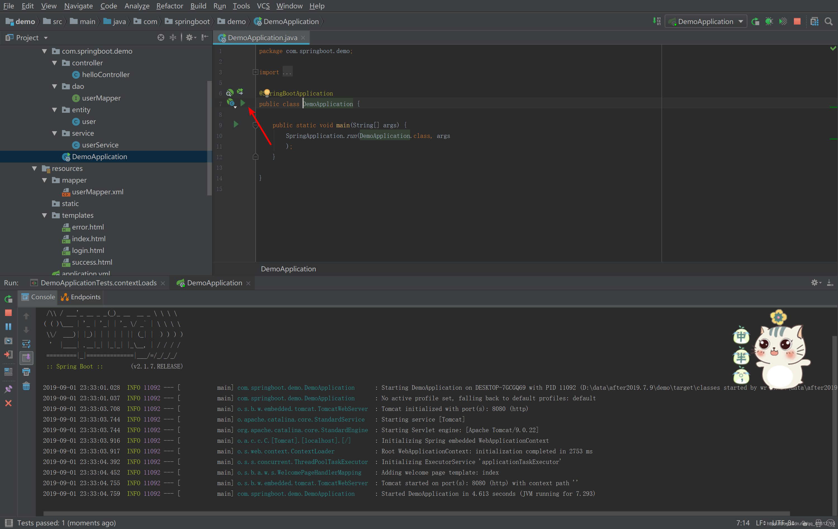Click springboot in the breadcrumb path

(192, 21)
